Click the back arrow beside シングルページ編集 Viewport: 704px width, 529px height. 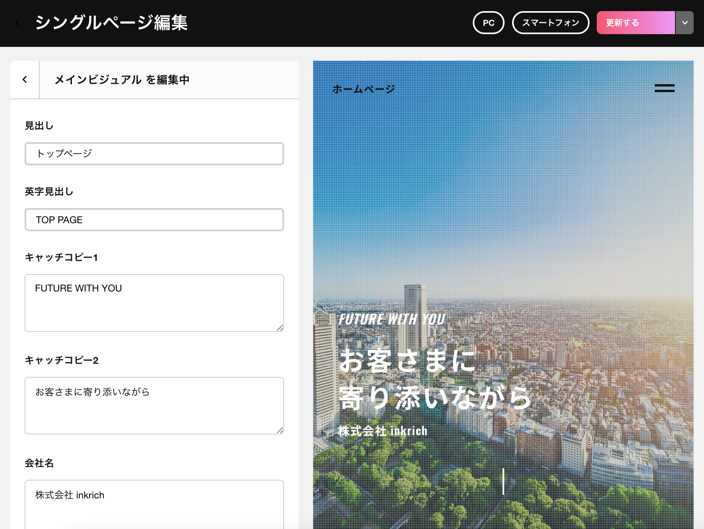click(x=17, y=23)
